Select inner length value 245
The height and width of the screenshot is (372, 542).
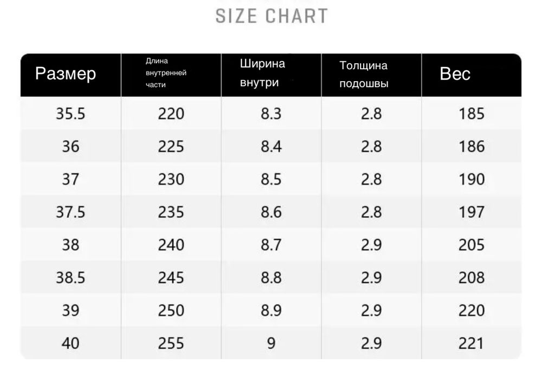click(171, 277)
